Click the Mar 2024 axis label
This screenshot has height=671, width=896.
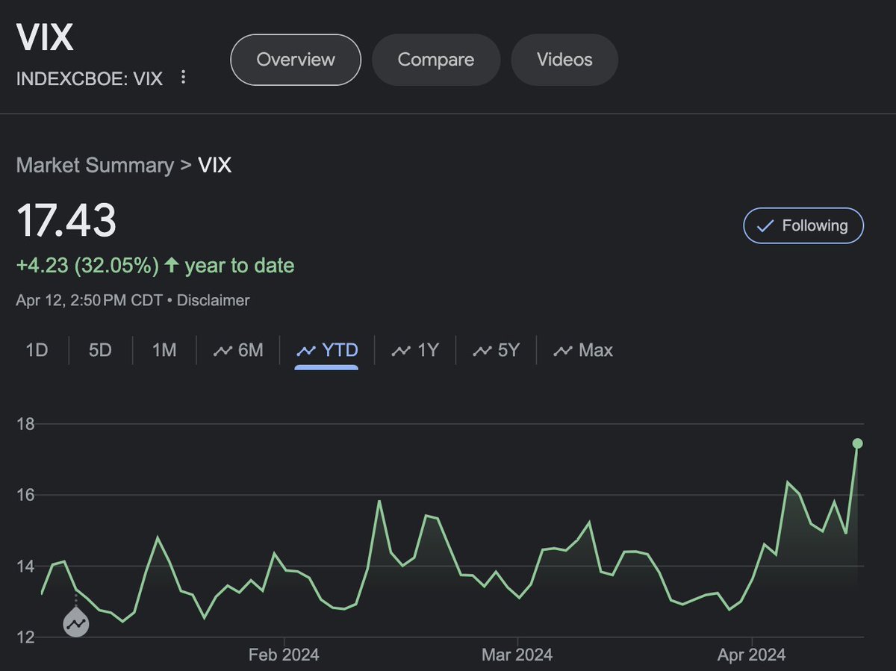(517, 655)
